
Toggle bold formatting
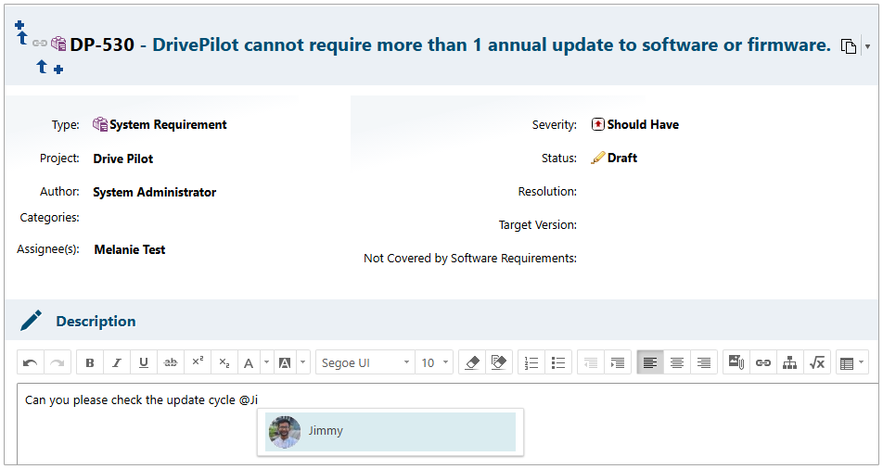click(90, 362)
